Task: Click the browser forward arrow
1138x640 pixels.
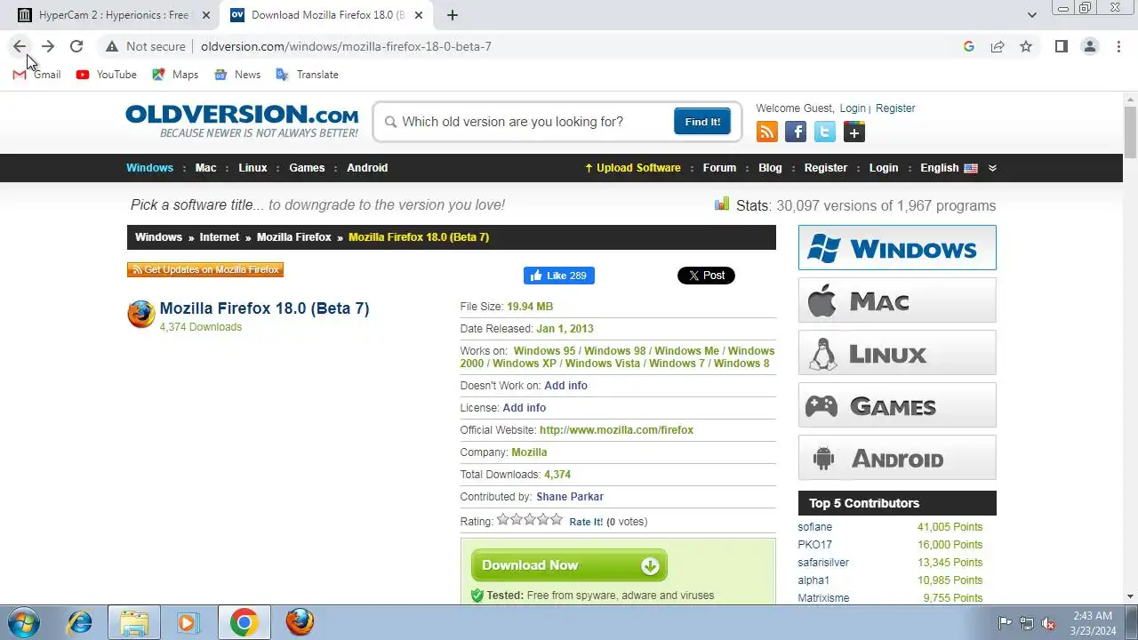Action: point(48,46)
